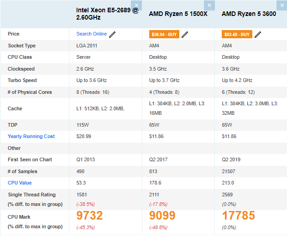Image resolution: width=287 pixels, height=236 pixels.
Task: Click the 53.3 CPU value figure
Action: [x=81, y=183]
